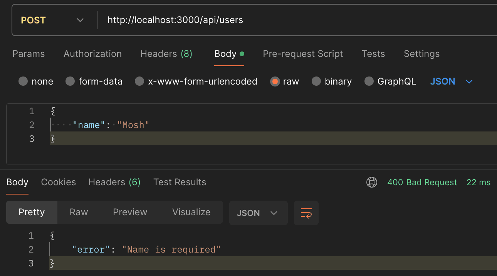
Task: Switch to the Visualize response view
Action: (191, 212)
